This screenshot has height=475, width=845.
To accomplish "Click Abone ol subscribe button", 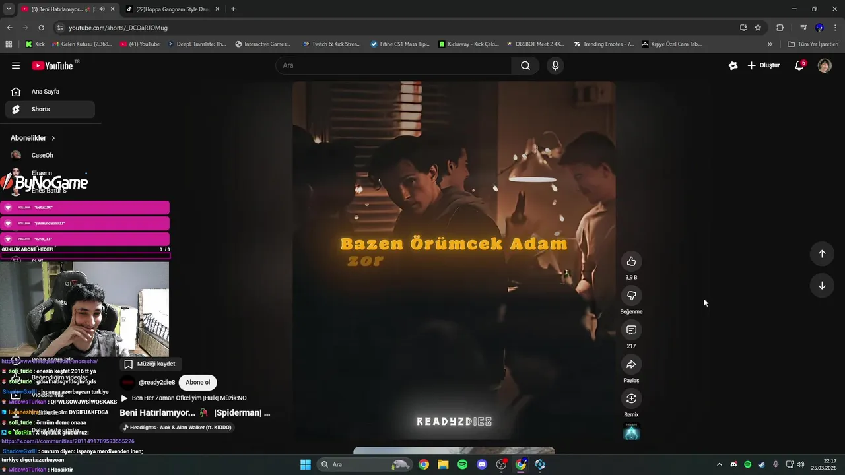I will (197, 382).
